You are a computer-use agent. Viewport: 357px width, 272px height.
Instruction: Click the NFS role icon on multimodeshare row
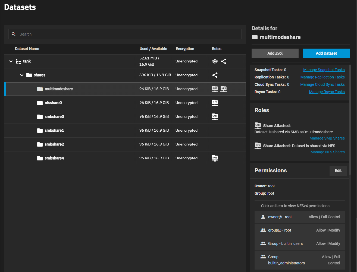(x=224, y=89)
